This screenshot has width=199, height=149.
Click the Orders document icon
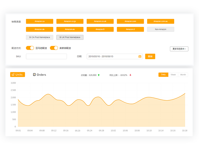34,74
